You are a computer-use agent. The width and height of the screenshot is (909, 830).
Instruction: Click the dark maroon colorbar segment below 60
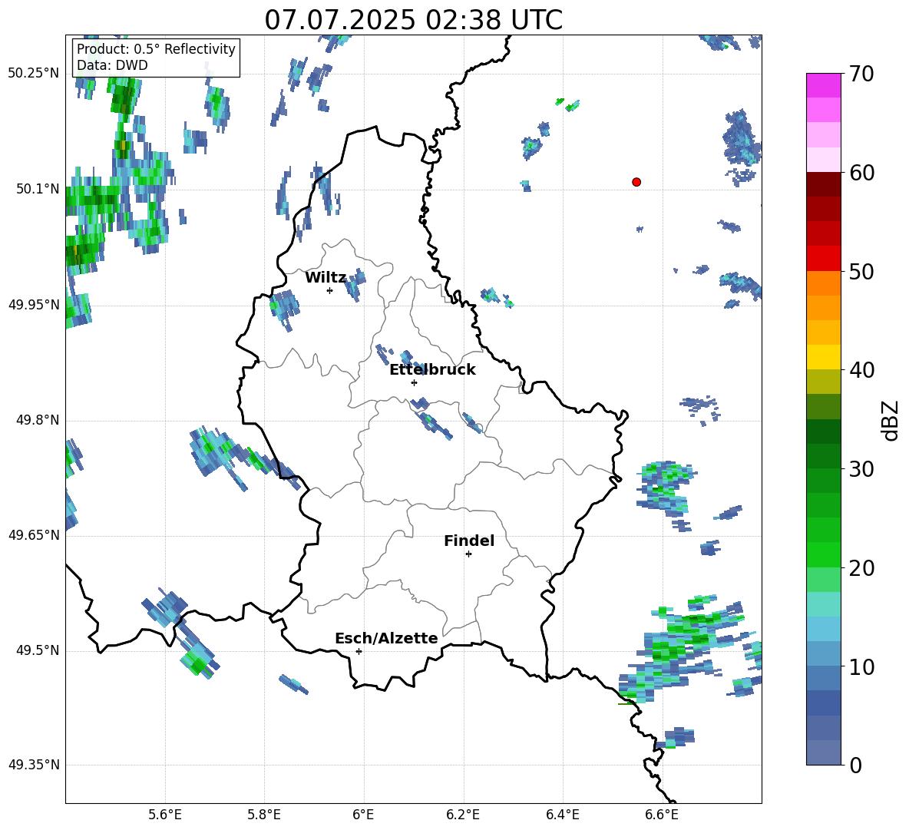(x=823, y=184)
